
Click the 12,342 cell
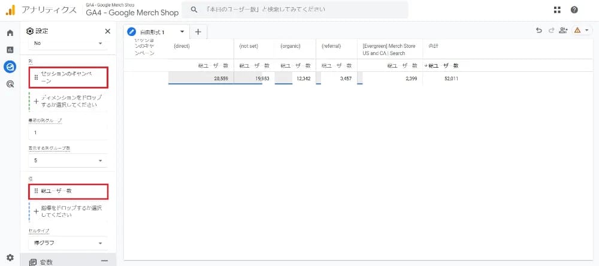[295, 78]
